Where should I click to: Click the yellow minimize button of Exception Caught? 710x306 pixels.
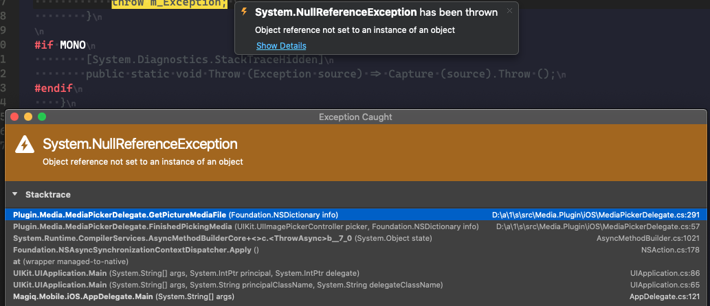pos(28,117)
